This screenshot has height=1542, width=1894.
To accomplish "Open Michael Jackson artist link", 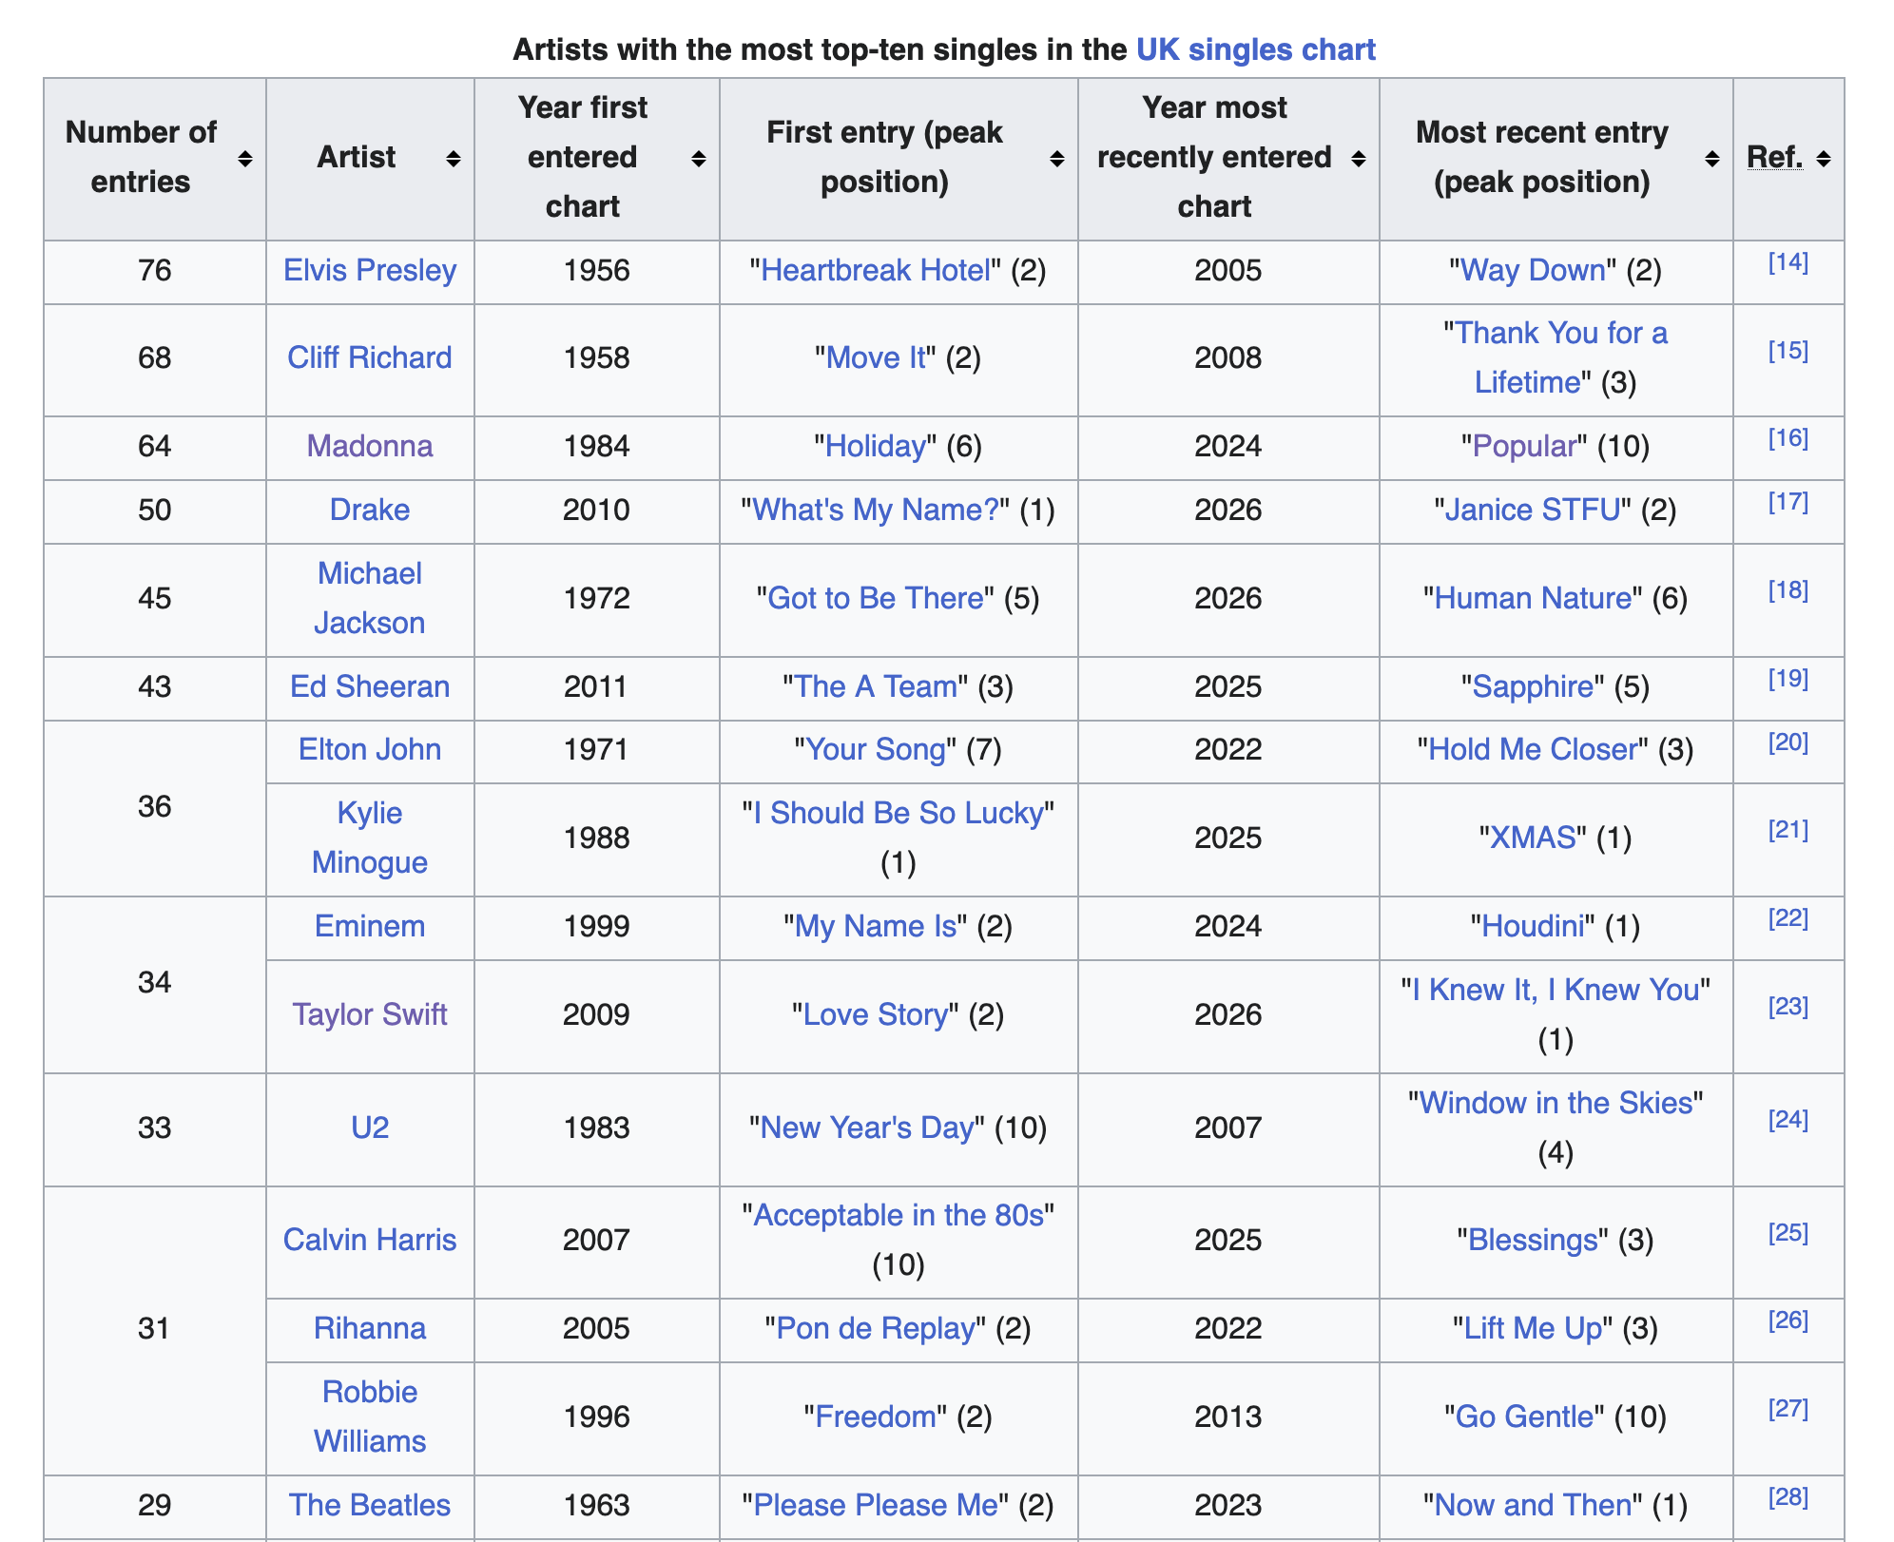I will point(370,599).
